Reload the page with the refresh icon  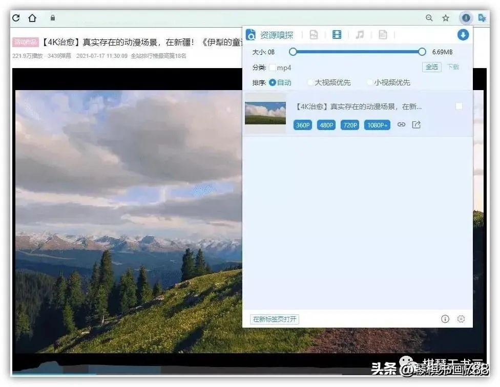pyautogui.click(x=16, y=18)
